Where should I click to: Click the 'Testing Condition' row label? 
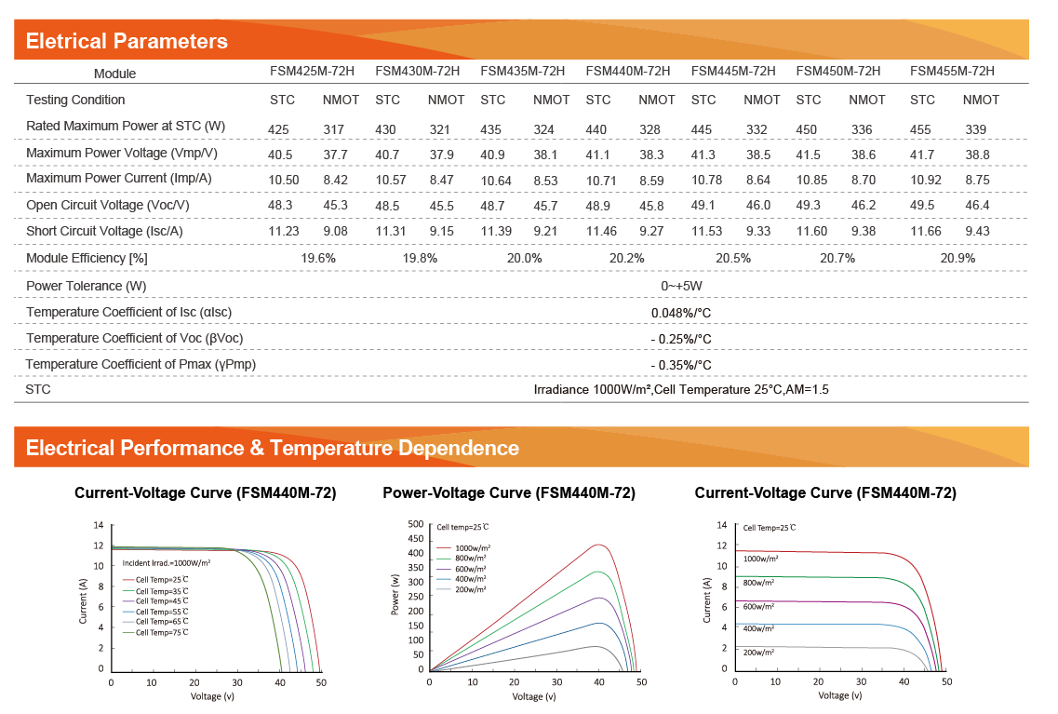(75, 100)
